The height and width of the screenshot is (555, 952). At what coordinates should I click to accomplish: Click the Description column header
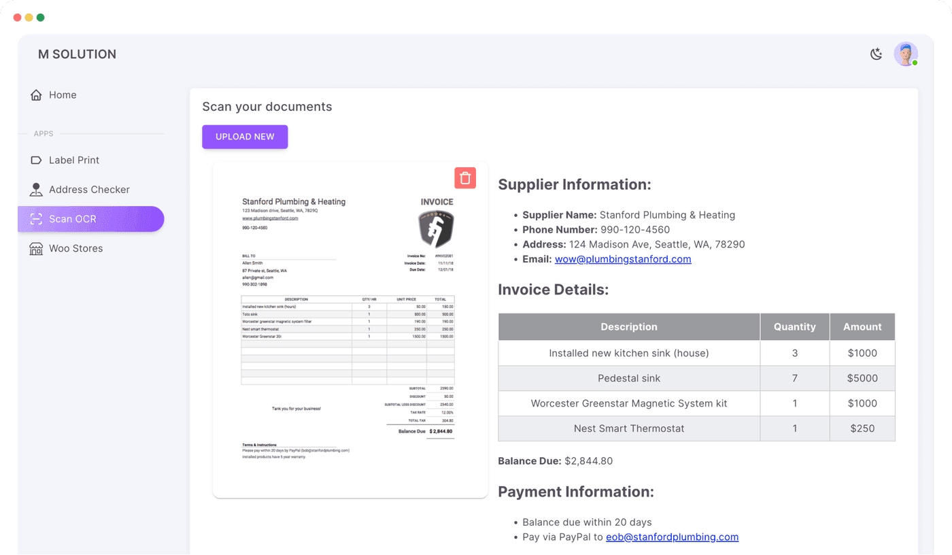629,327
